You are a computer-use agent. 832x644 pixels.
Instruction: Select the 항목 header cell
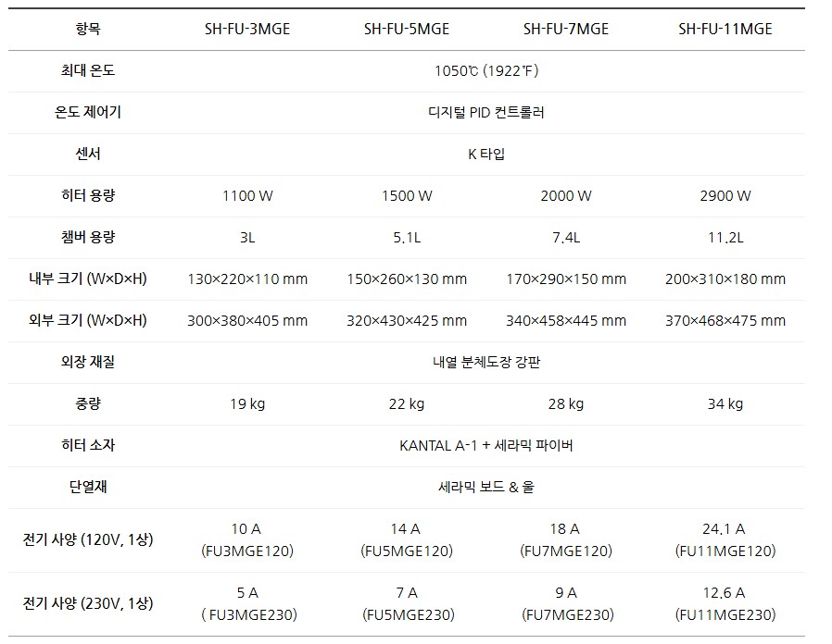click(x=88, y=29)
